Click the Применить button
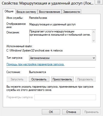This screenshot has height=116, width=103. pyautogui.click(x=91, y=112)
